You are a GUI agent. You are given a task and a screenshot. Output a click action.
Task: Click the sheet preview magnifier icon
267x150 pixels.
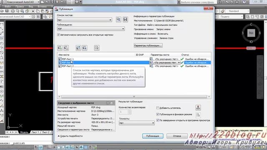click(x=96, y=48)
